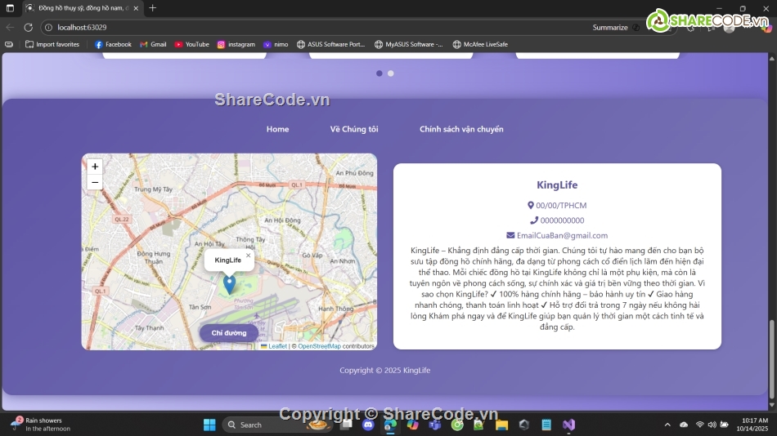
Task: Zoom in on the map
Action: pos(95,167)
